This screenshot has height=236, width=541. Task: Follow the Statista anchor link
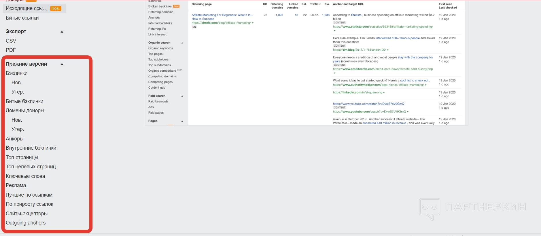click(356, 15)
